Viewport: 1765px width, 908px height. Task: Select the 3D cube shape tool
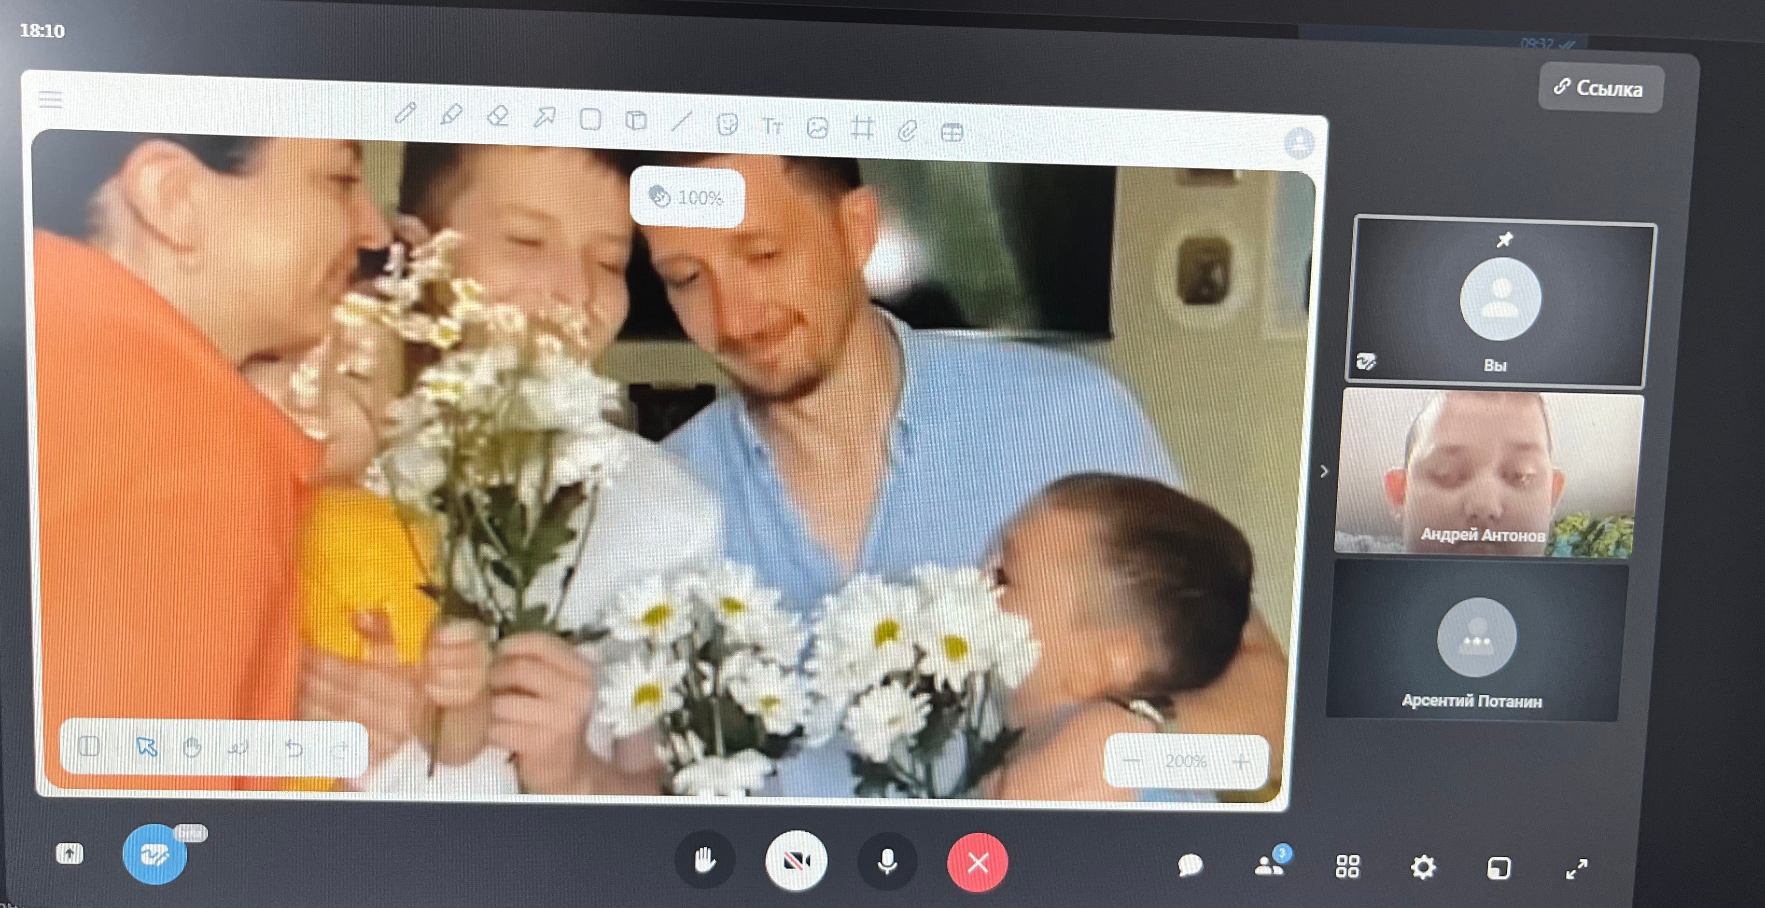pos(636,121)
